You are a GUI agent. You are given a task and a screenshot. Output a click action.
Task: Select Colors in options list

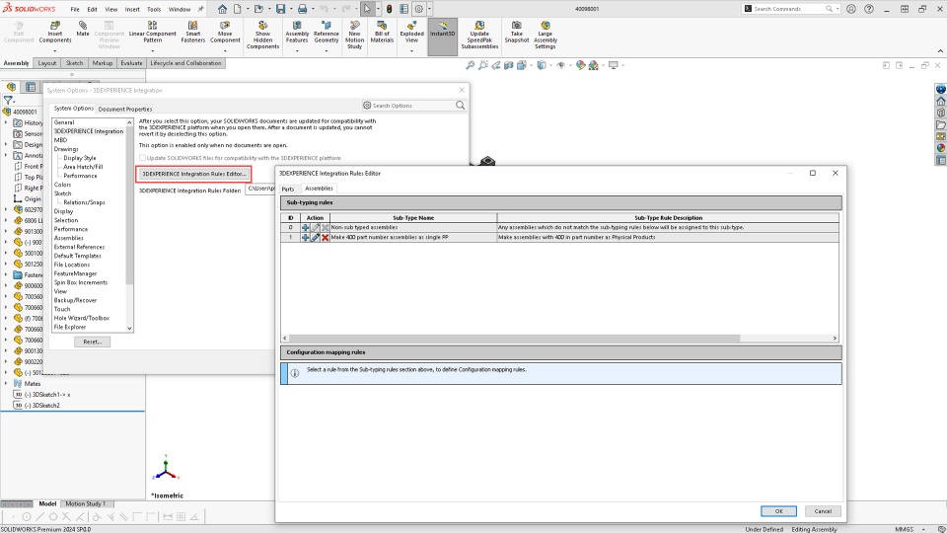click(x=62, y=185)
